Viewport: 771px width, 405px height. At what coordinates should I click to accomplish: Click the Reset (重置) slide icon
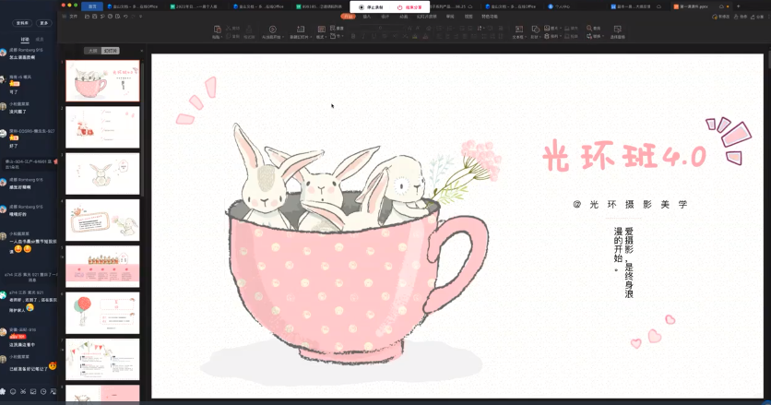tap(333, 28)
